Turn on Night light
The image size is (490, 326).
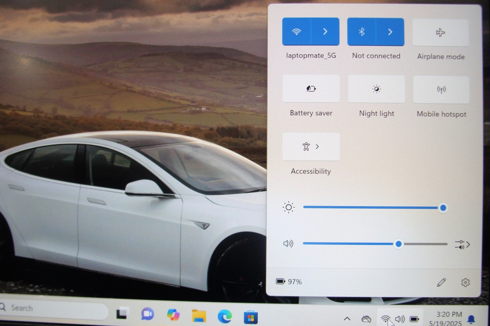coord(376,89)
